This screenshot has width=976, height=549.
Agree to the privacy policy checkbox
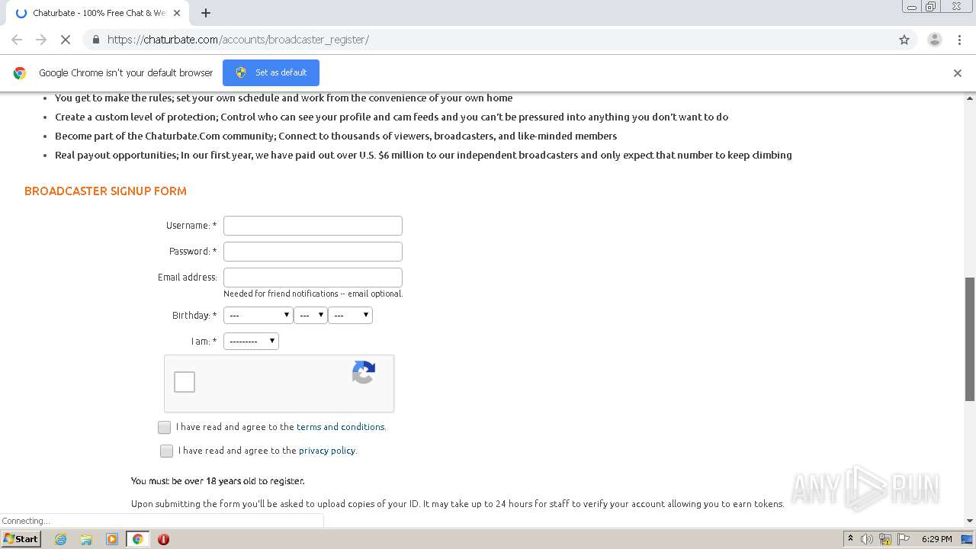(x=167, y=451)
